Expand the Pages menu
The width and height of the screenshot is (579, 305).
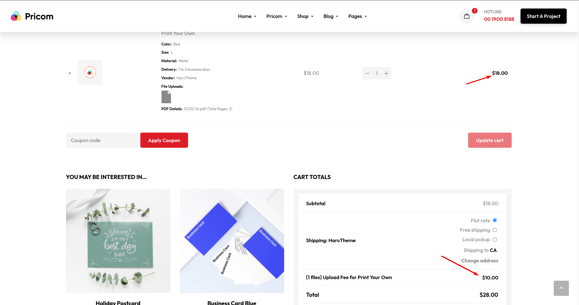(358, 16)
